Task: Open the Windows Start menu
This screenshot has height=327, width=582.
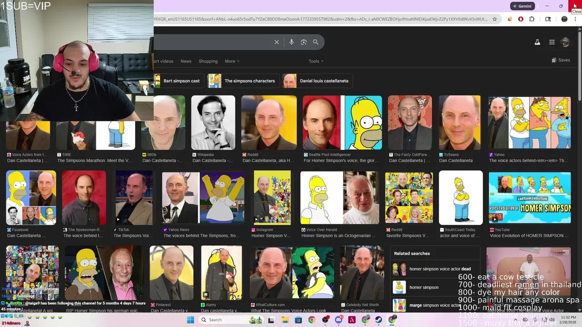Action: click(x=191, y=320)
